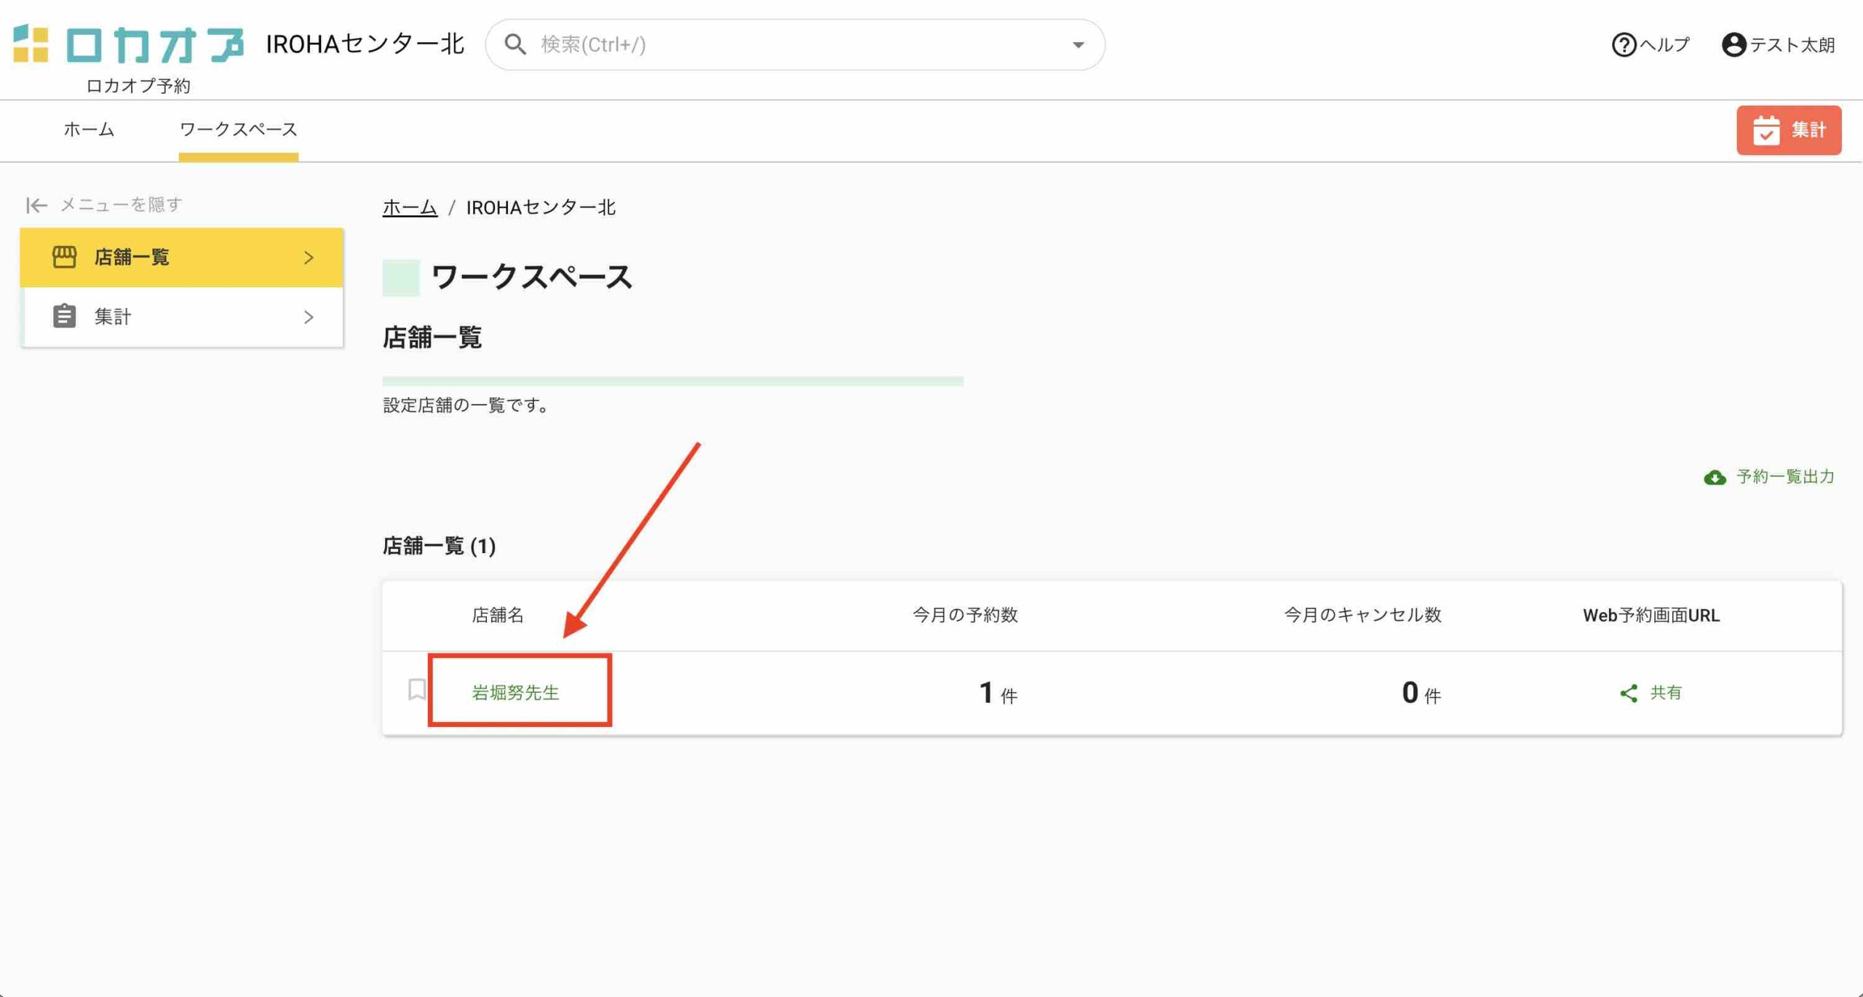The height and width of the screenshot is (997, 1863).
Task: Click the テスト太朗 account avatar icon
Action: [x=1733, y=45]
